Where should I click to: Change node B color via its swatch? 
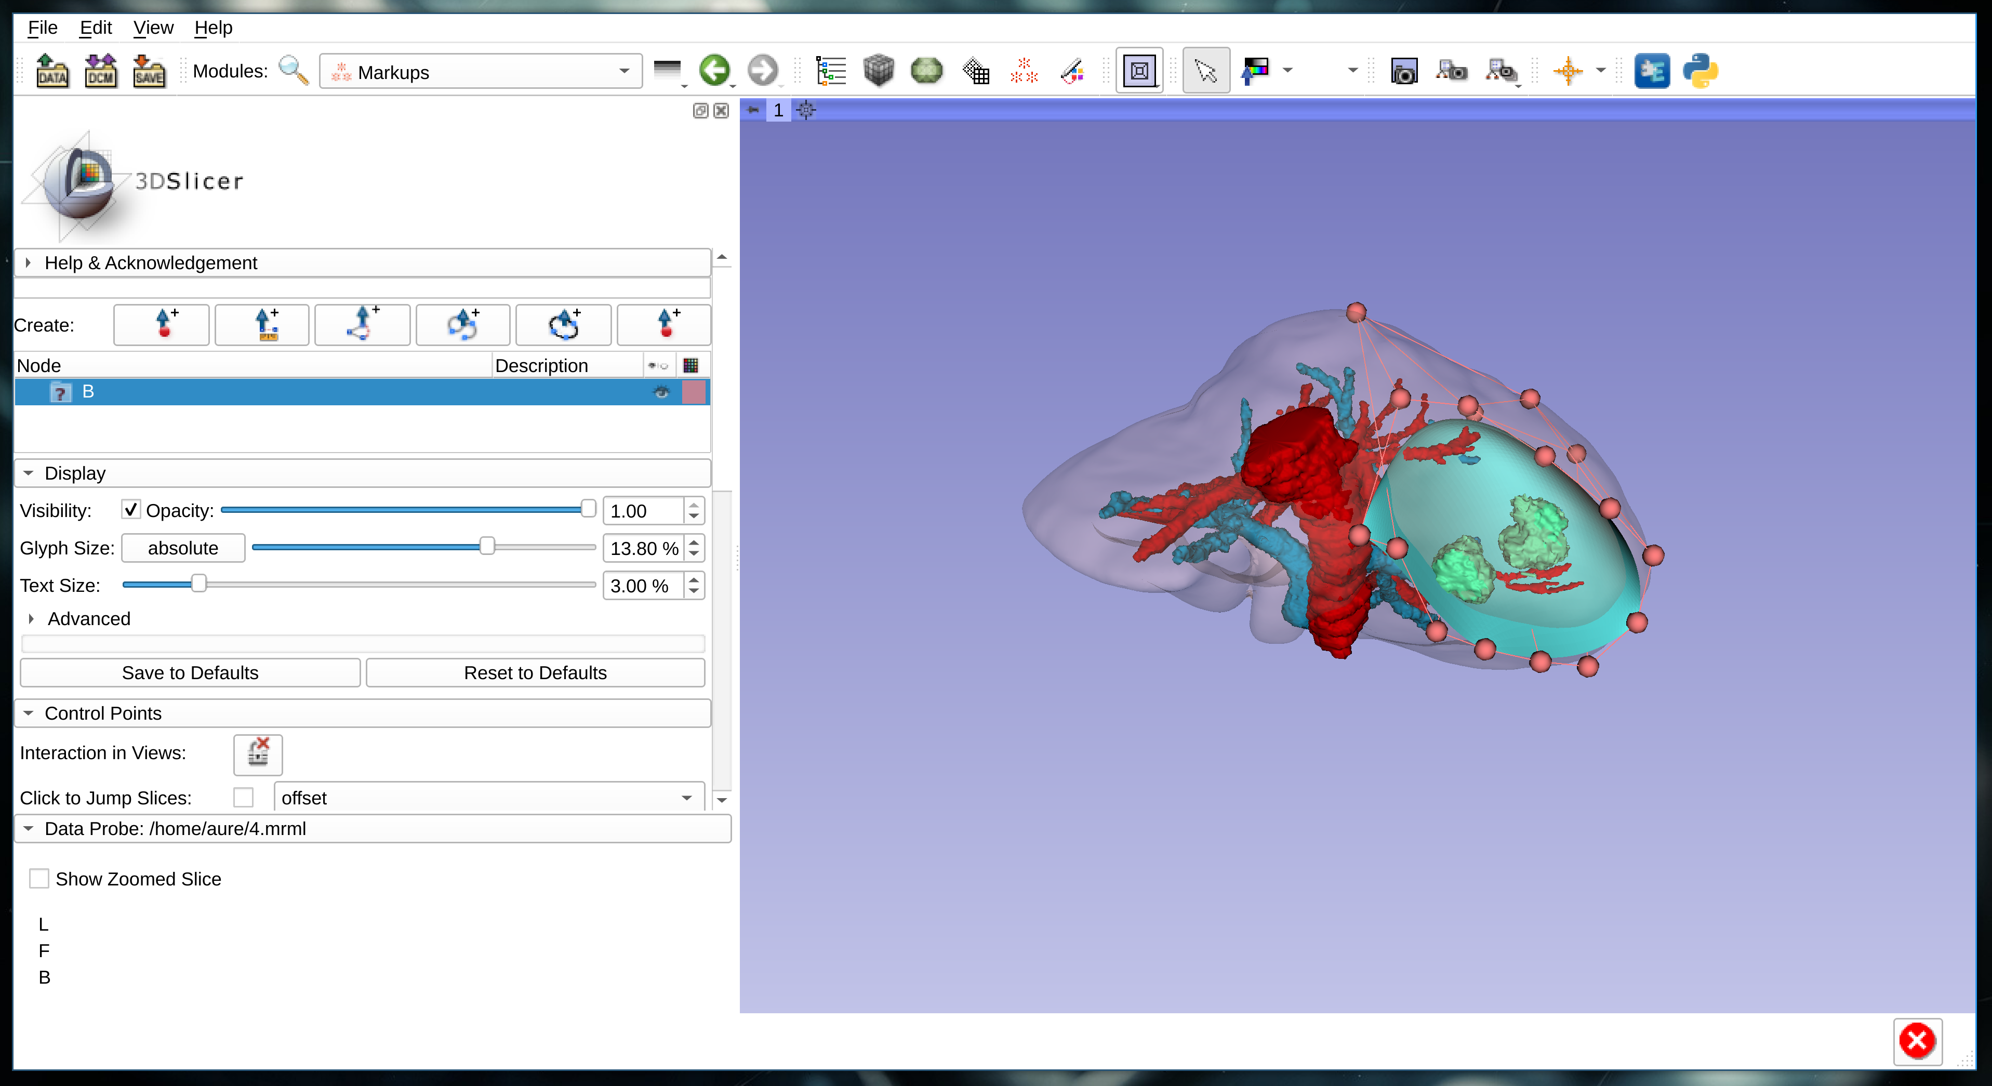point(694,392)
